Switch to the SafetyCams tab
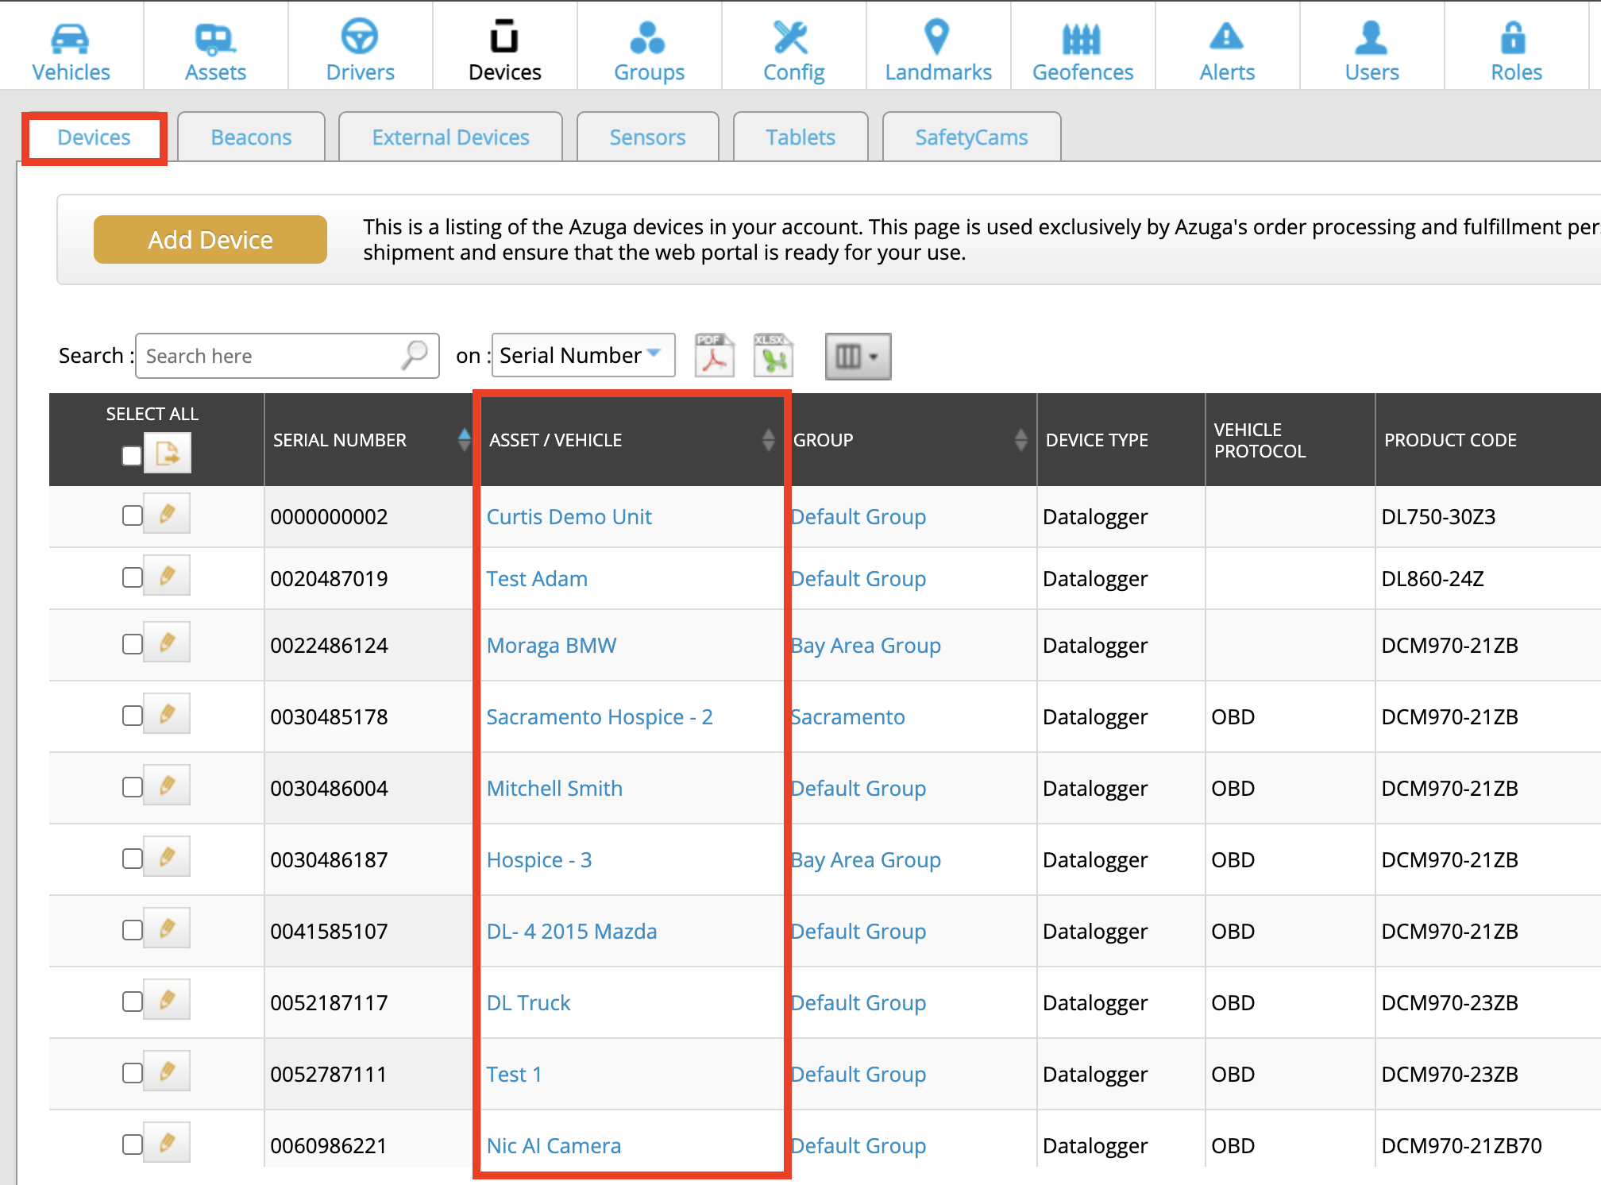The width and height of the screenshot is (1601, 1185). coord(970,137)
